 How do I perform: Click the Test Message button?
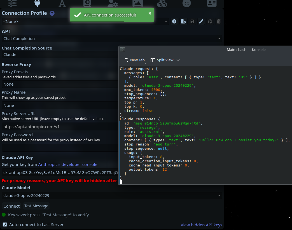36,206
